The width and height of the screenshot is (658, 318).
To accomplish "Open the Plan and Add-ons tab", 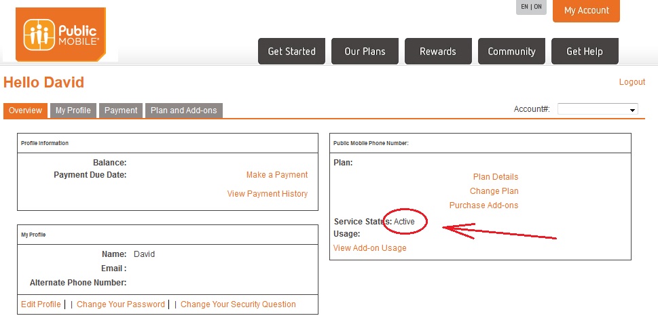I will coord(184,111).
